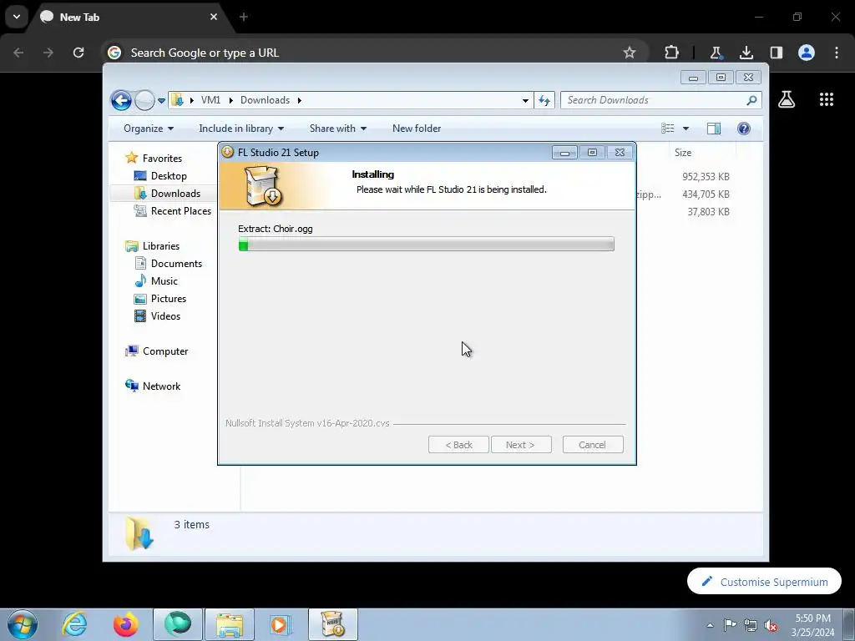The width and height of the screenshot is (855, 641).
Task: Expand the VM1 breadcrumb arrow
Action: pos(230,100)
